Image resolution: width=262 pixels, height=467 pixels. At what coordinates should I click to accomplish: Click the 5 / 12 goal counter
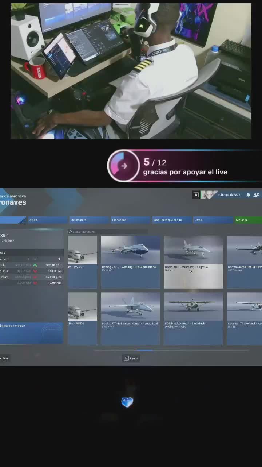pyautogui.click(x=155, y=162)
